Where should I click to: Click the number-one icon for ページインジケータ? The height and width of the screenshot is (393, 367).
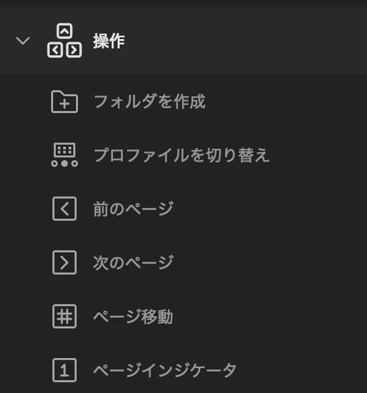point(65,370)
